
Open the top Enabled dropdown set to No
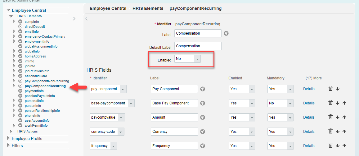[x=187, y=59]
